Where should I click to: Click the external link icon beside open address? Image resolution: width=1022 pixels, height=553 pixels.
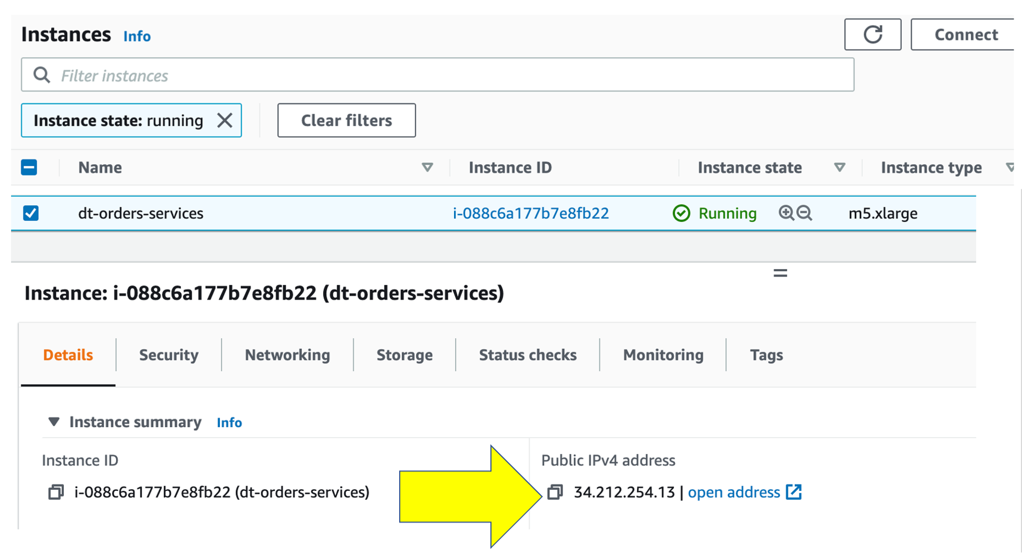coord(794,492)
